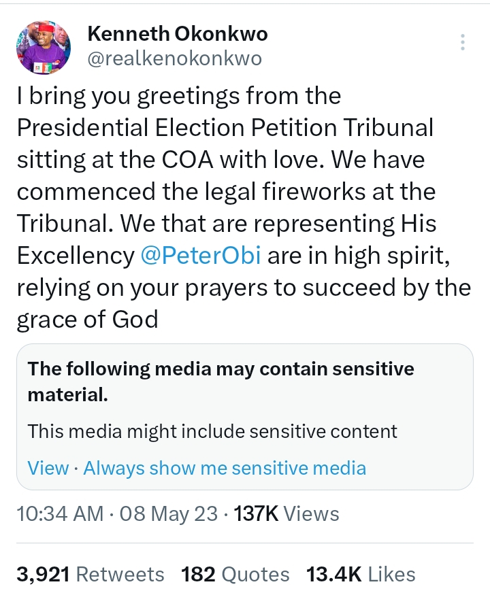This screenshot has width=490, height=593.
Task: Click the 10:34 AM timestamp
Action: (x=60, y=513)
